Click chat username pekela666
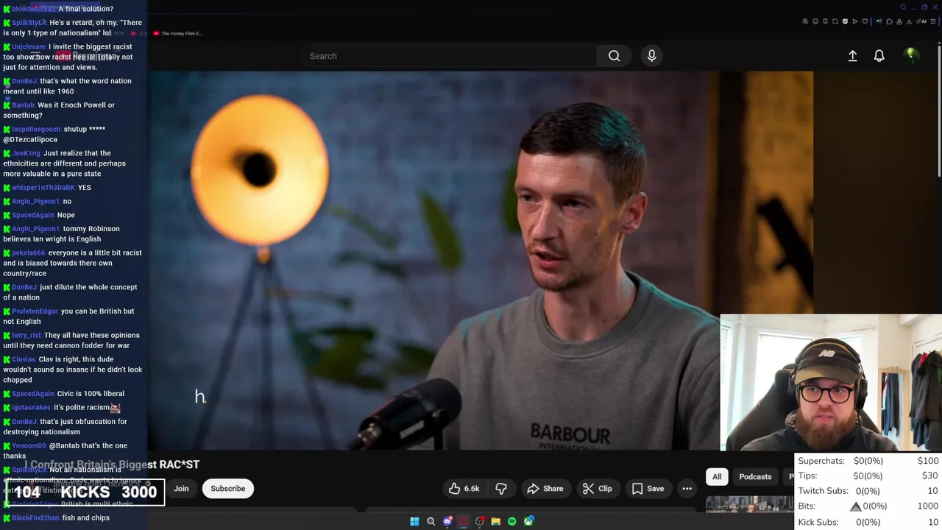This screenshot has height=530, width=942. [x=29, y=252]
